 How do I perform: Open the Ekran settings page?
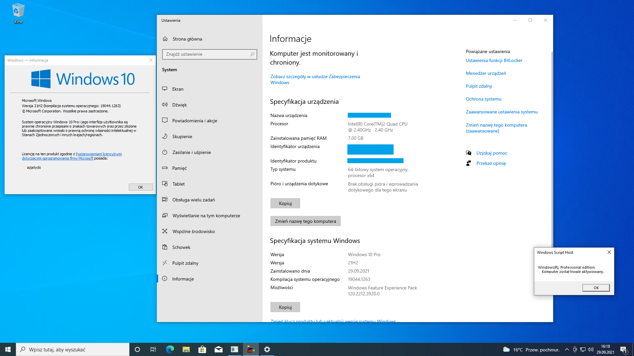[210, 89]
